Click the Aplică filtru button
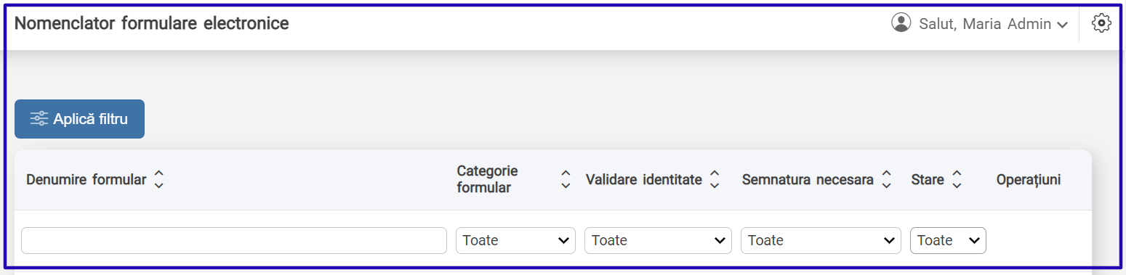The height and width of the screenshot is (275, 1126). click(79, 119)
